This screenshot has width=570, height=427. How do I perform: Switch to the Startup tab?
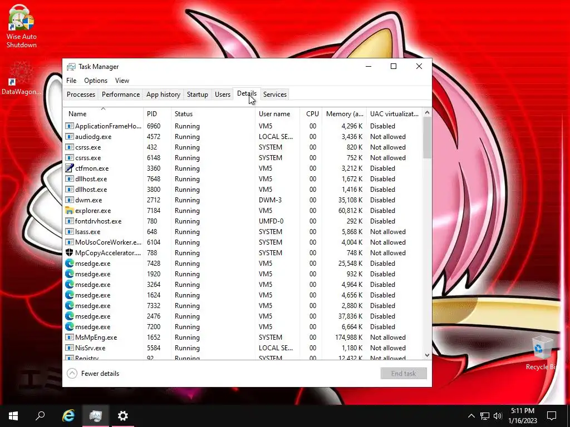198,95
